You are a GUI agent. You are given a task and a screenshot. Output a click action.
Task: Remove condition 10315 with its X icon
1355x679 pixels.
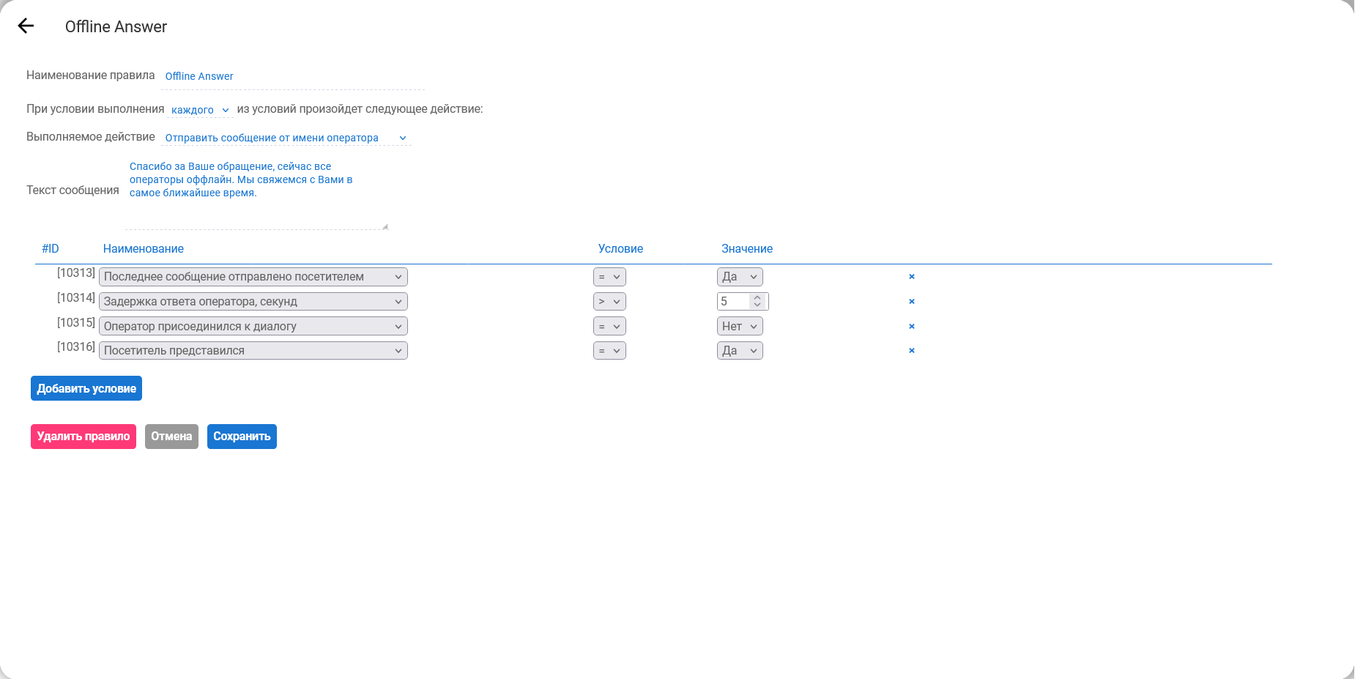click(912, 327)
